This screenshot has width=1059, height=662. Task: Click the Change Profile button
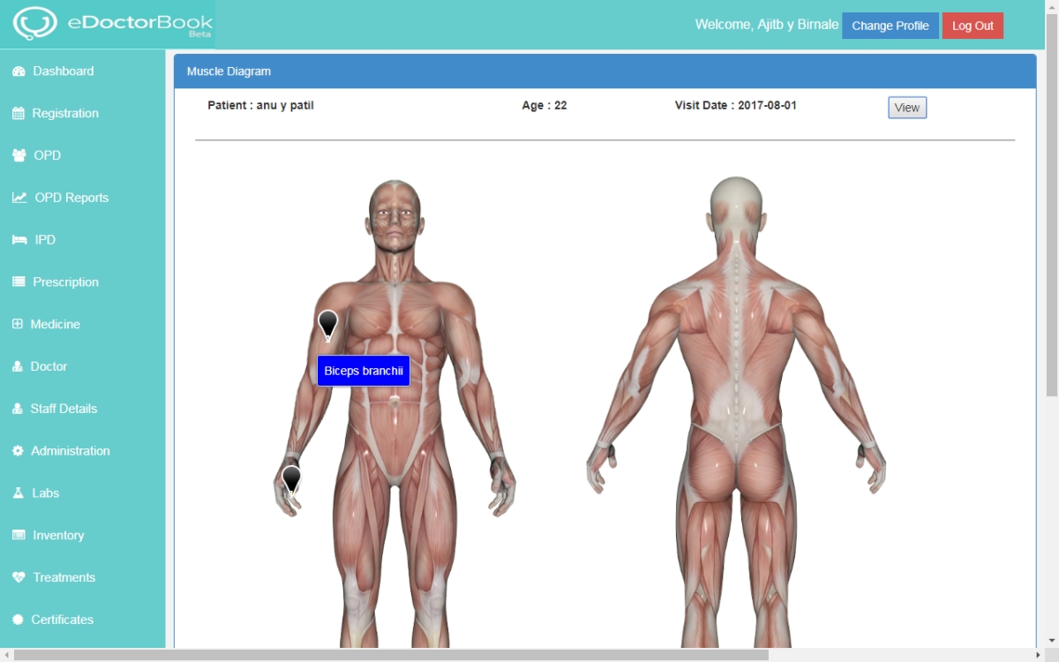[x=890, y=26]
